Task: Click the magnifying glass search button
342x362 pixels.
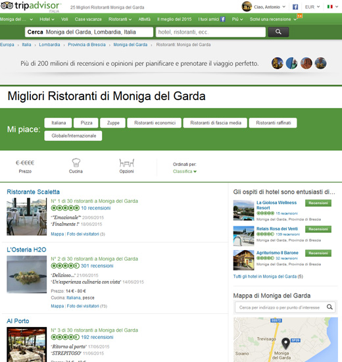Action: tap(278, 32)
